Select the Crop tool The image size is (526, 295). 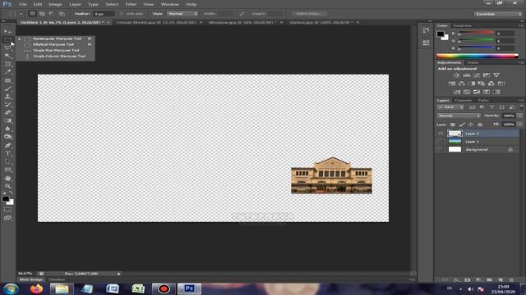point(7,64)
